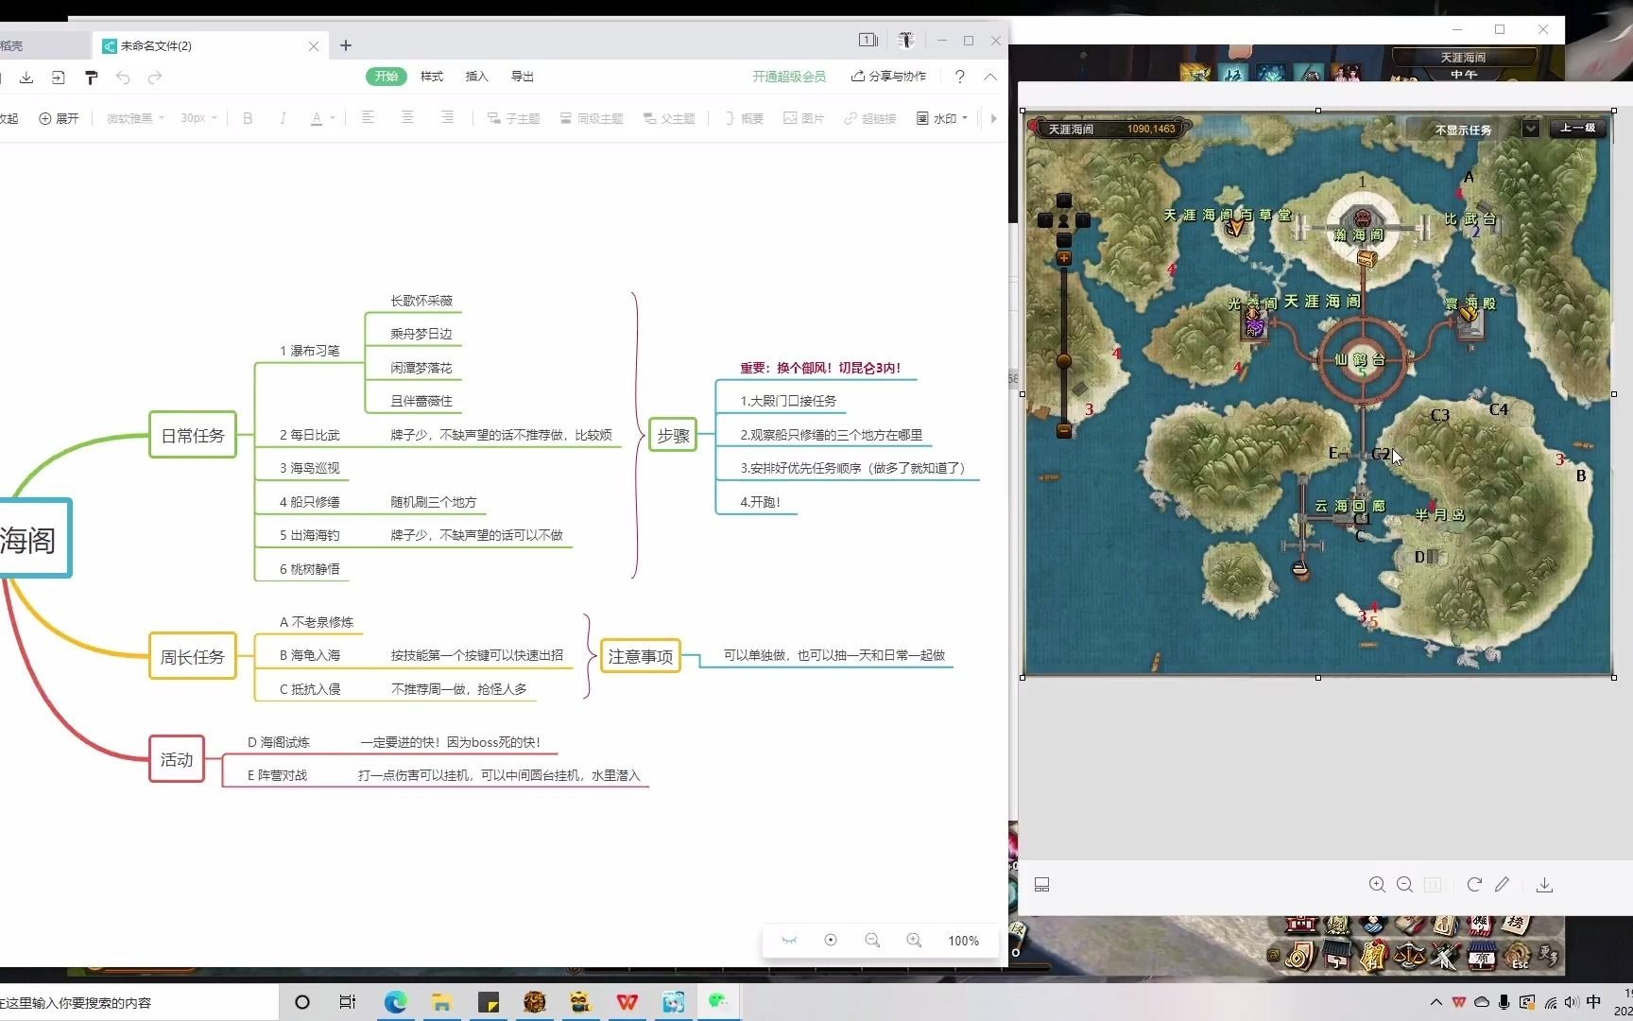This screenshot has width=1633, height=1021.
Task: Select the 步骤 node
Action: pyautogui.click(x=673, y=435)
